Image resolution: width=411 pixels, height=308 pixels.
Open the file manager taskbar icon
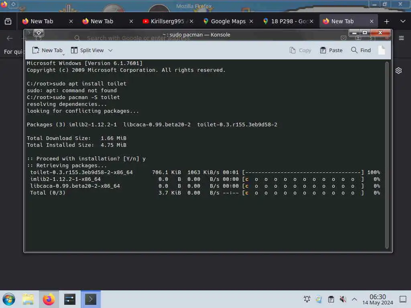tap(28, 299)
